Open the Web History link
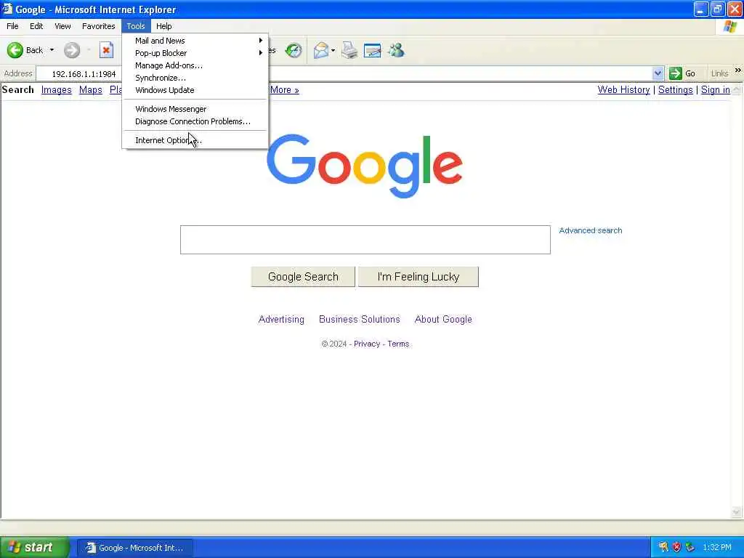 pos(623,89)
